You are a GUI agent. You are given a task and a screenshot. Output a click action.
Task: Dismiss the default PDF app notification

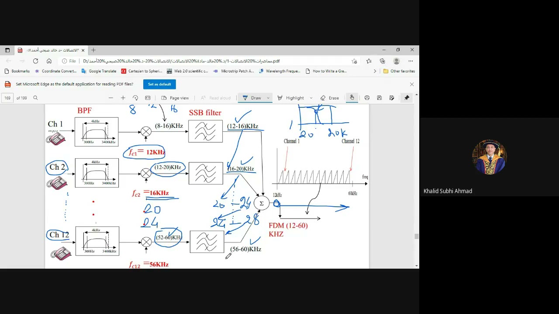(411, 84)
